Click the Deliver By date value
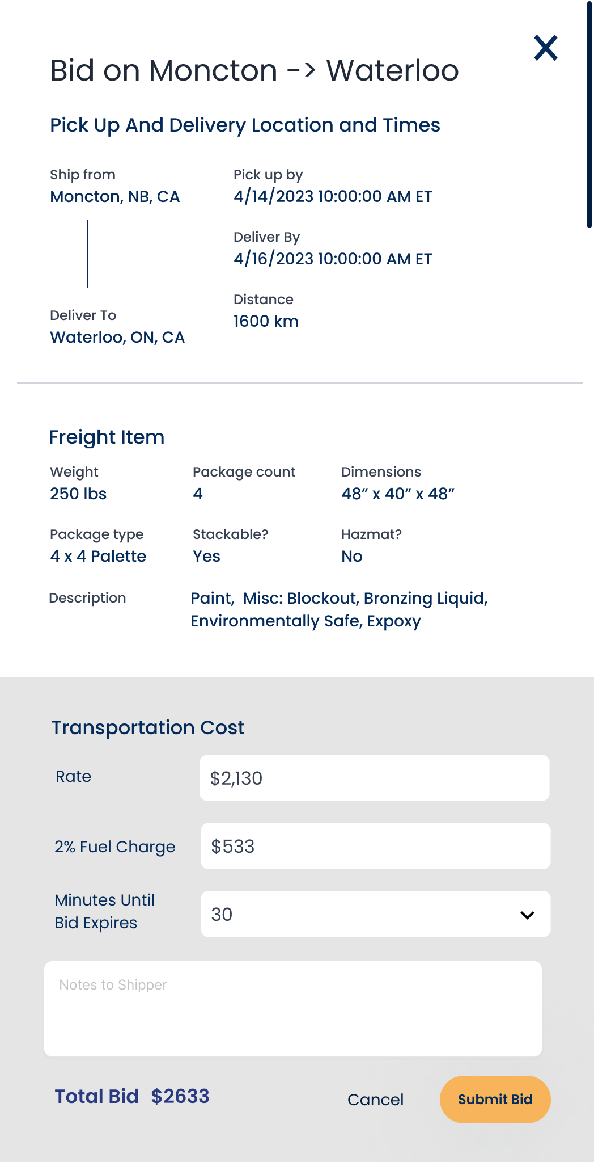The image size is (594, 1162). pos(333,259)
